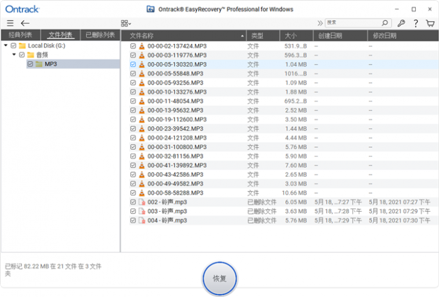The image size is (439, 297).
Task: Click the help question mark icon
Action: pyautogui.click(x=415, y=23)
